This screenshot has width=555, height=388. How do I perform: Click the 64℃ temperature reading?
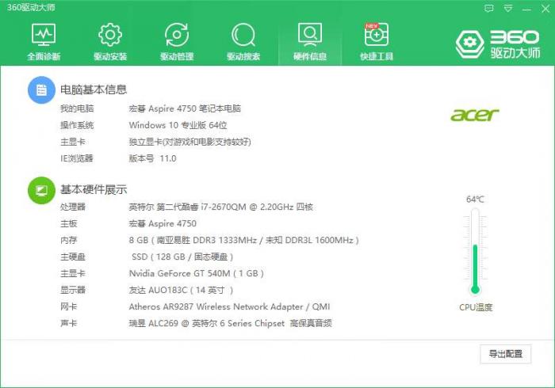(475, 200)
